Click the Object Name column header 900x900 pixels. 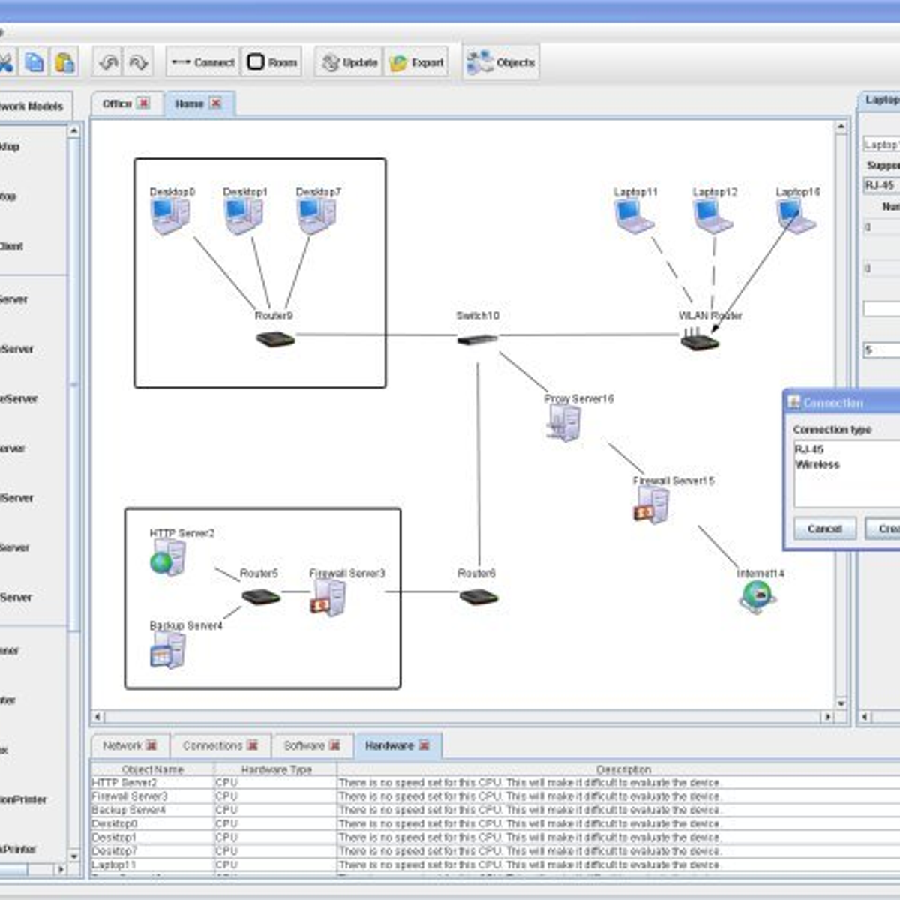(x=152, y=769)
